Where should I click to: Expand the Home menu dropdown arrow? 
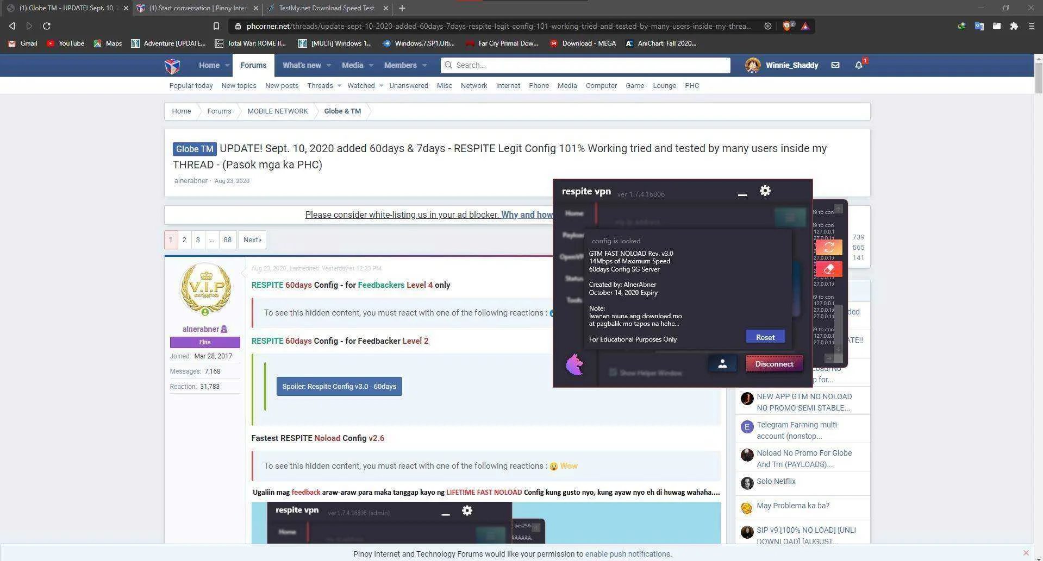[x=227, y=66]
